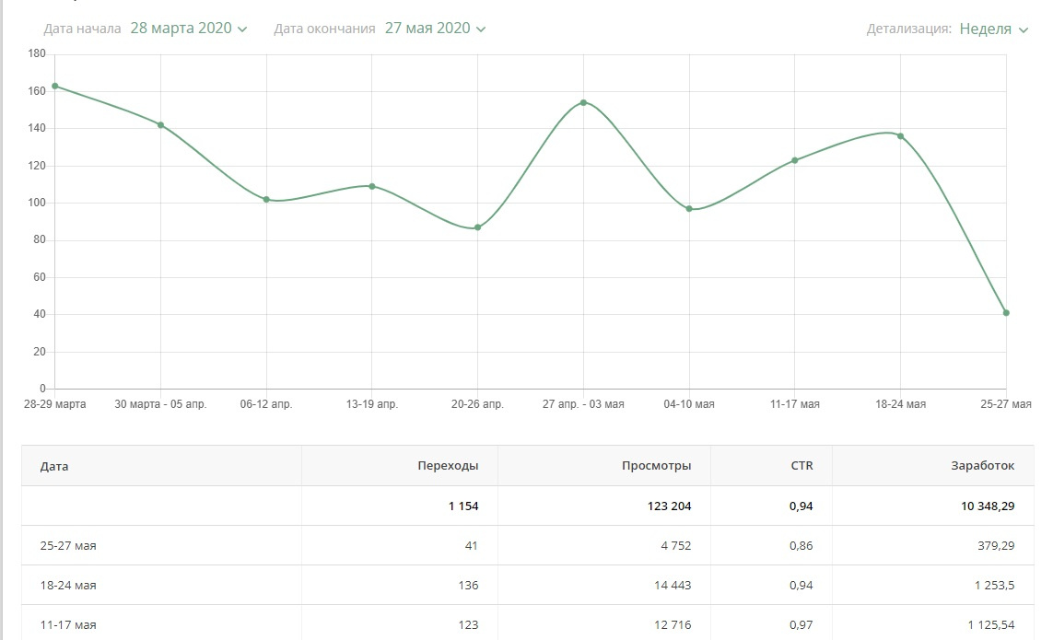The width and height of the screenshot is (1053, 640).
Task: Click CTR value '0,97'
Action: click(x=801, y=625)
